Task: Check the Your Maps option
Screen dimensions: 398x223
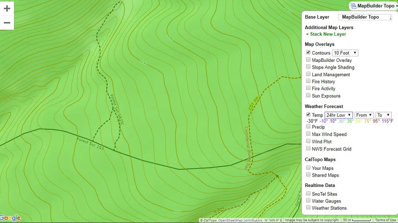Action: [x=308, y=167]
